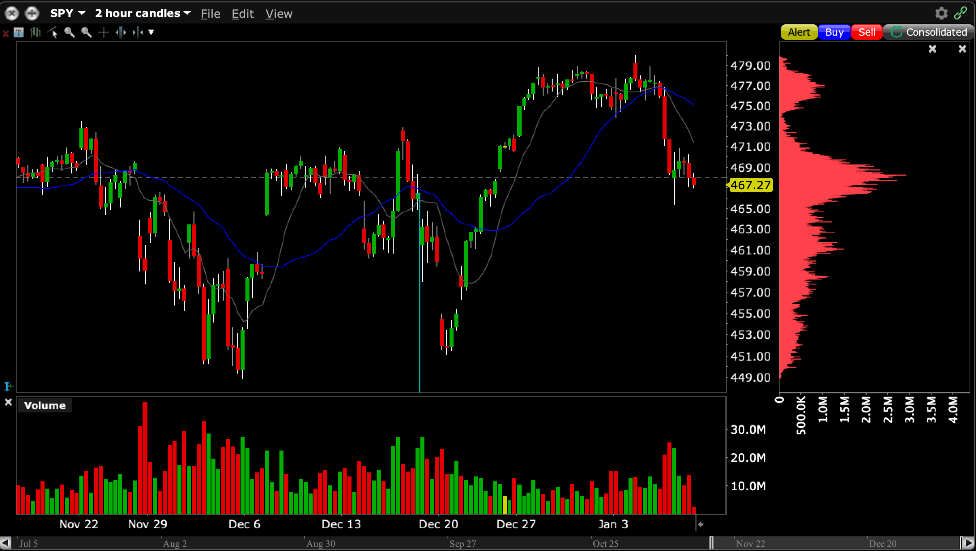Open the File menu
The width and height of the screenshot is (976, 551).
point(210,14)
